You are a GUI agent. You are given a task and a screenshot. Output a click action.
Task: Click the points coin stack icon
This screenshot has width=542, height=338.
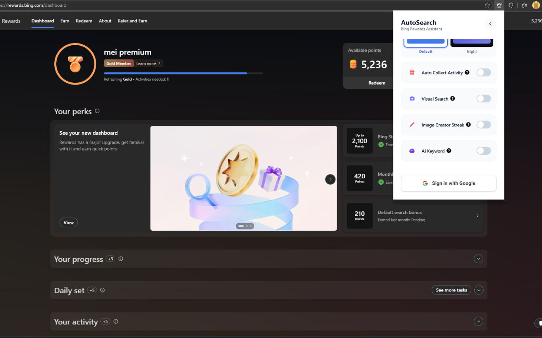353,64
